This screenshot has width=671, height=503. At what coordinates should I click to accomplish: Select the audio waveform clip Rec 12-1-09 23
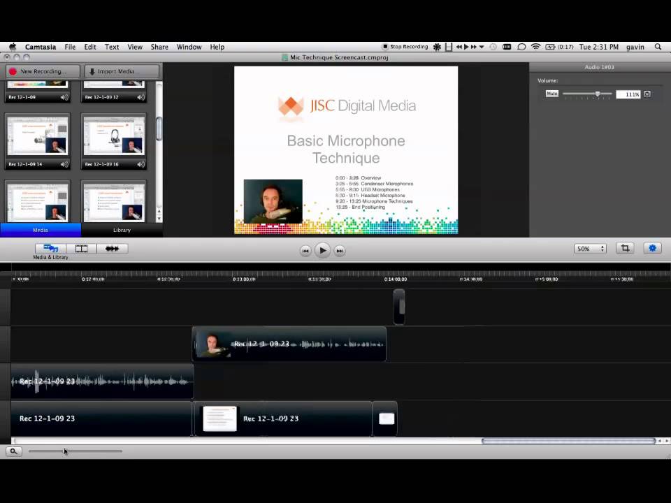pos(102,381)
